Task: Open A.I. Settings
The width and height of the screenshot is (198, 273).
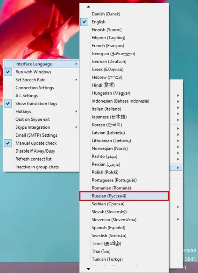Action: tap(41, 96)
